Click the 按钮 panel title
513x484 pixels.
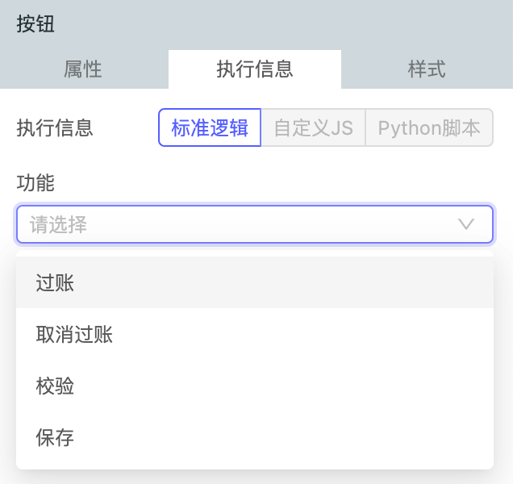pos(36,23)
